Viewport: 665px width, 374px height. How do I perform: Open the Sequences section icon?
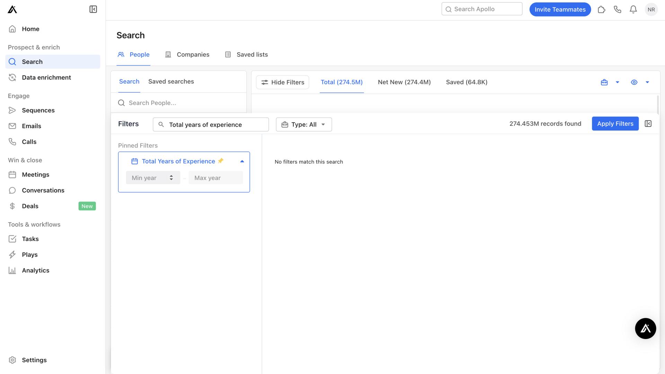(12, 110)
